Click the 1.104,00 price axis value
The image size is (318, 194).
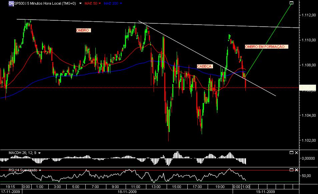coord(309,115)
